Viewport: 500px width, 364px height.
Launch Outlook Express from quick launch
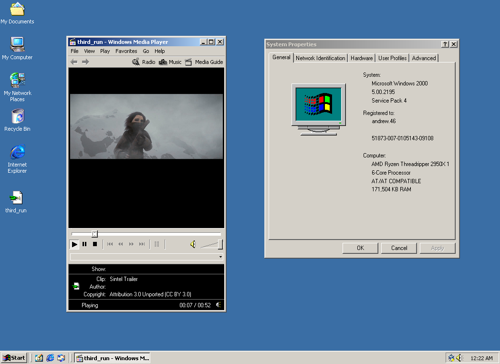point(61,358)
